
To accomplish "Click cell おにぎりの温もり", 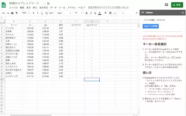I will click(14, 70).
